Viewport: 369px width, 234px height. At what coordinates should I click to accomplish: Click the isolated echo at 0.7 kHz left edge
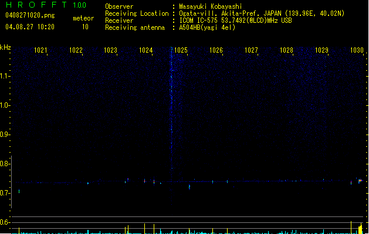click(x=19, y=191)
